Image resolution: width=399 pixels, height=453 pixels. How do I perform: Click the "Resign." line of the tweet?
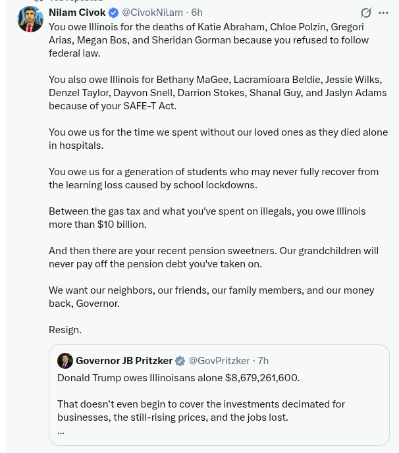65,329
